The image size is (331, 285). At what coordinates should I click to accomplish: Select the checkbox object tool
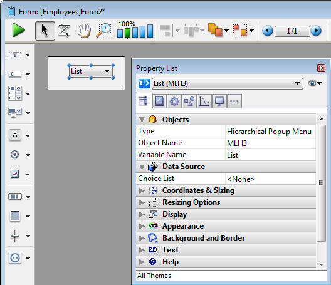15,174
